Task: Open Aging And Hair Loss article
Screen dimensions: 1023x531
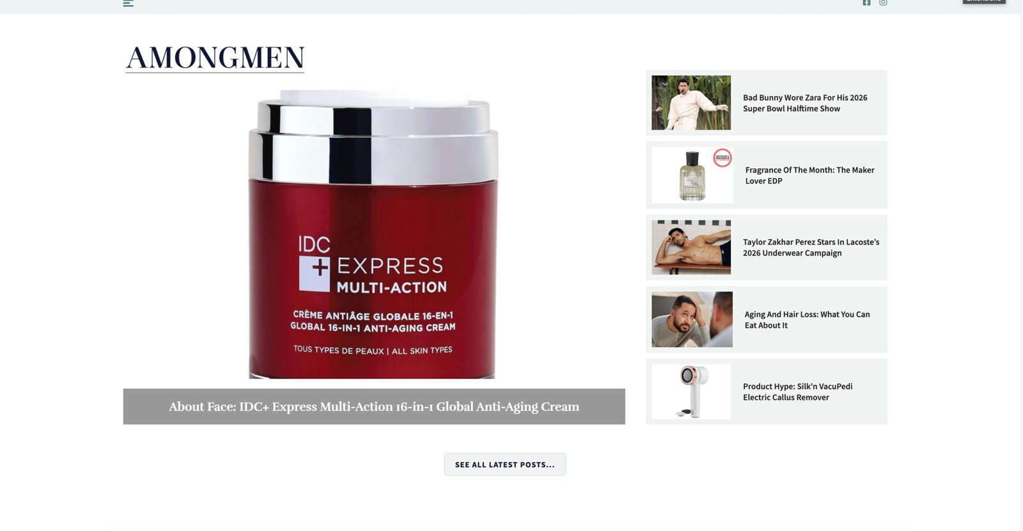Action: click(x=807, y=319)
